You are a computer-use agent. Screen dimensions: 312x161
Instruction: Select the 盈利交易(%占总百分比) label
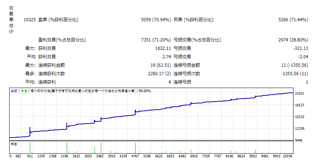click(62, 40)
